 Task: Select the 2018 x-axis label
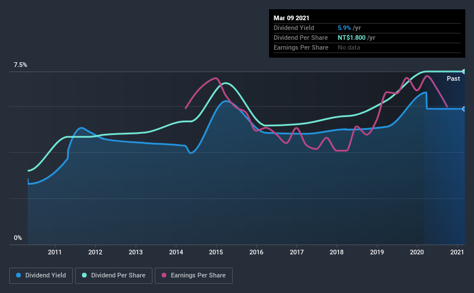click(x=337, y=252)
